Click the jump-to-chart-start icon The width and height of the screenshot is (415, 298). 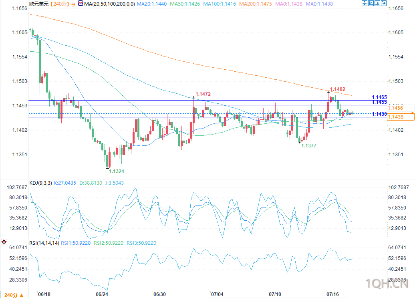pos(371,4)
